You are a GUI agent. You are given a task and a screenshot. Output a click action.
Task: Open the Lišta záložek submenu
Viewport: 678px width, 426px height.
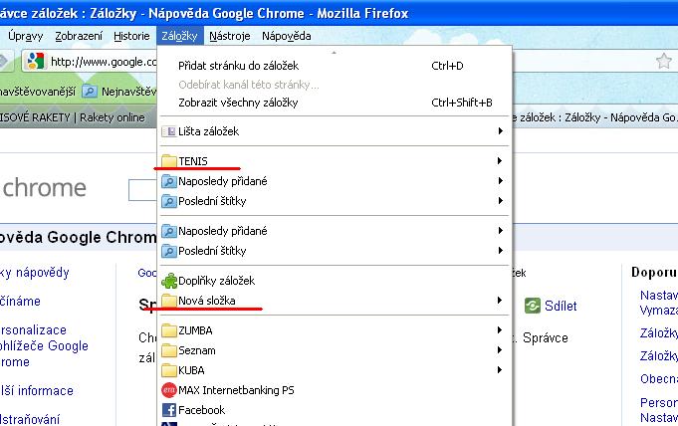(207, 131)
